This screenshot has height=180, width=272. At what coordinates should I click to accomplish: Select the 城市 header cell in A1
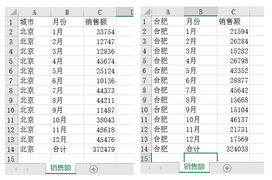tap(34, 22)
